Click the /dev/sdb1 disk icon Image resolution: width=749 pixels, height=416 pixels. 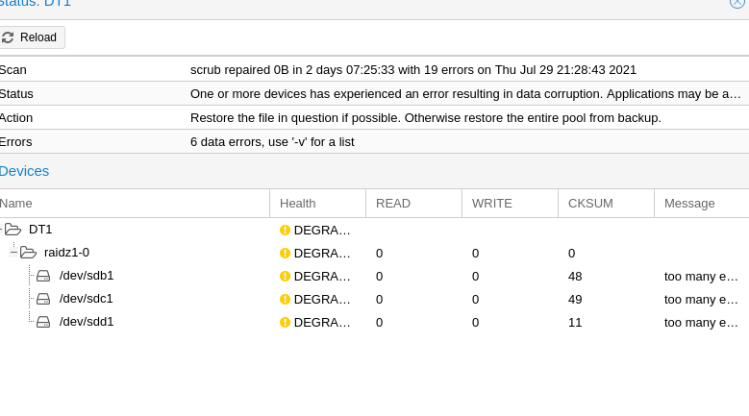(43, 276)
